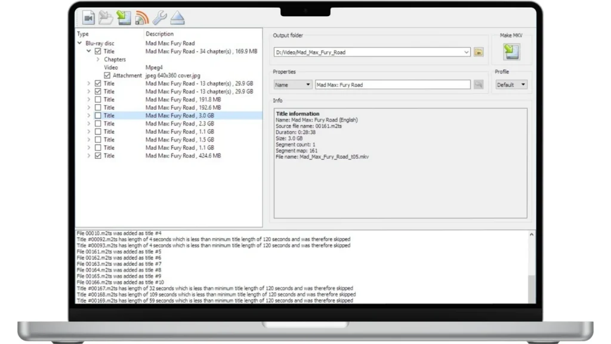Image resolution: width=611 pixels, height=344 pixels.
Task: Click the Open disc folder toolbar icon
Action: 106,18
